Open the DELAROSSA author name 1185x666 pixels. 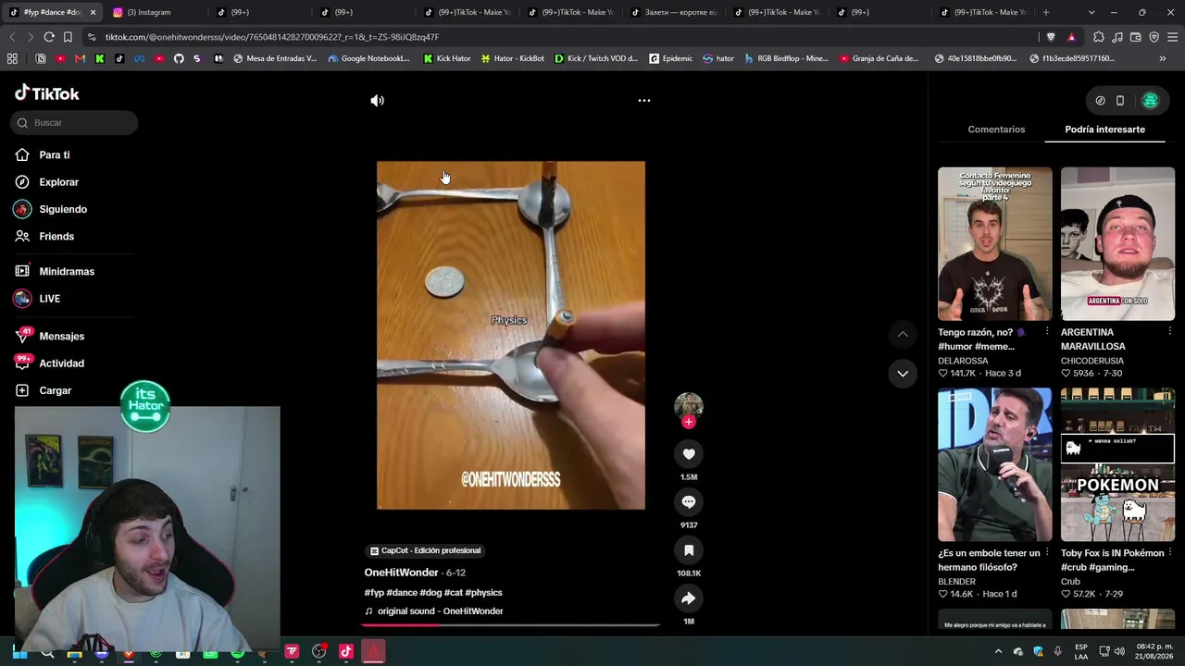point(963,361)
